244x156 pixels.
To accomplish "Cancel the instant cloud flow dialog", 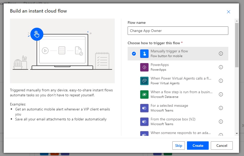I will point(222,146).
